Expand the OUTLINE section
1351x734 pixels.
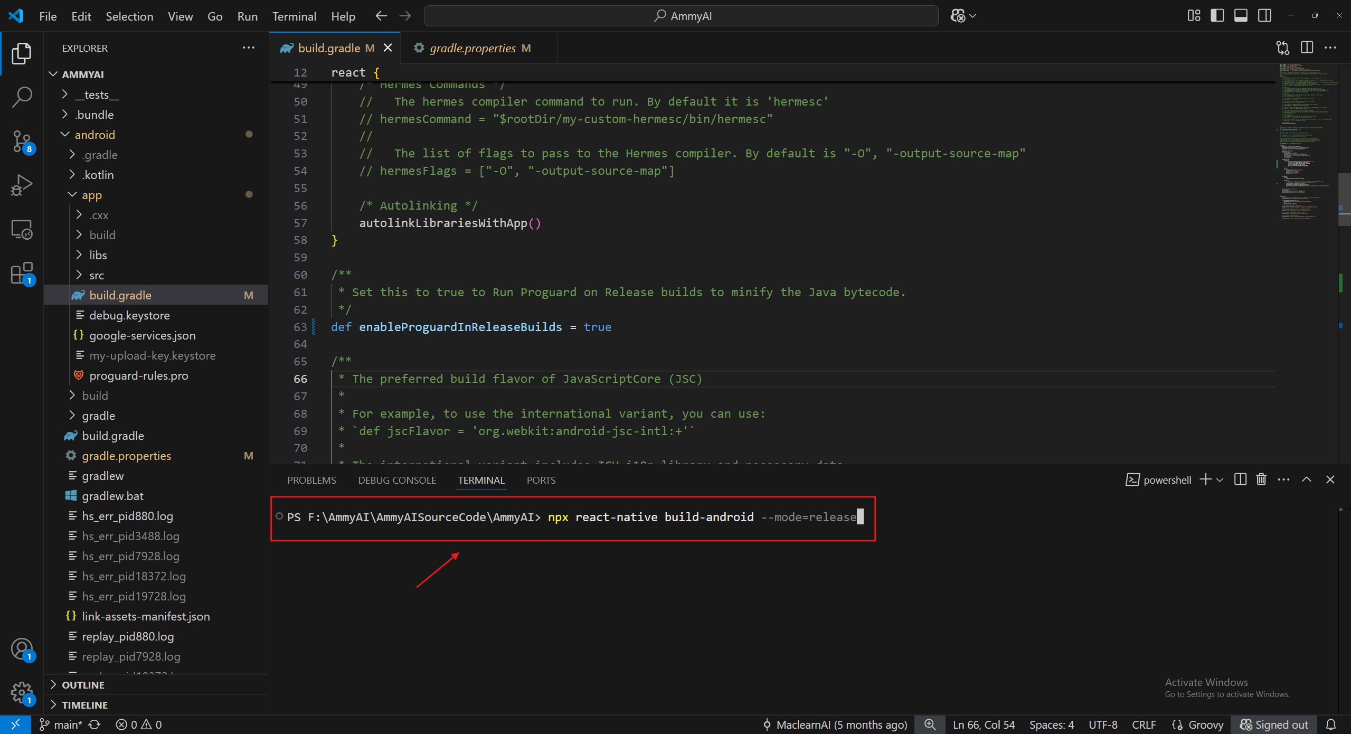coord(83,685)
